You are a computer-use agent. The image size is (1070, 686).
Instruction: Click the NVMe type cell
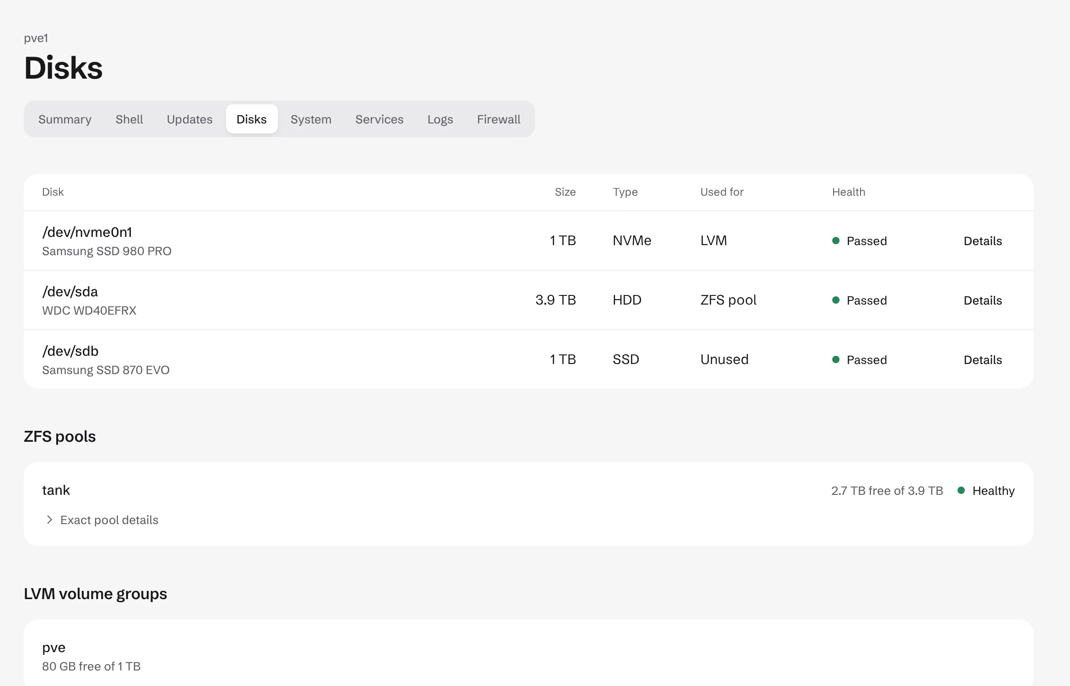(632, 241)
